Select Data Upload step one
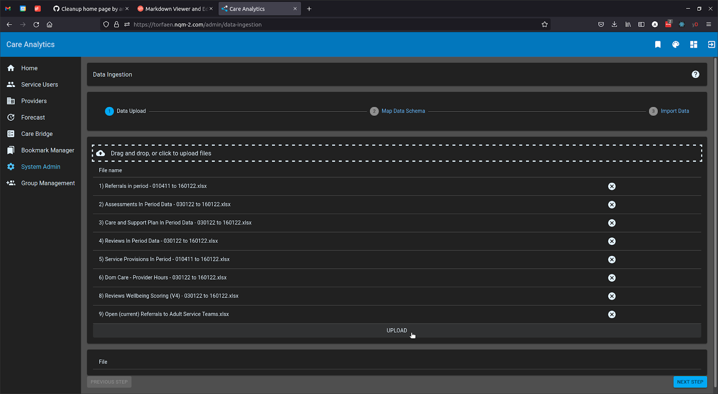 (125, 111)
